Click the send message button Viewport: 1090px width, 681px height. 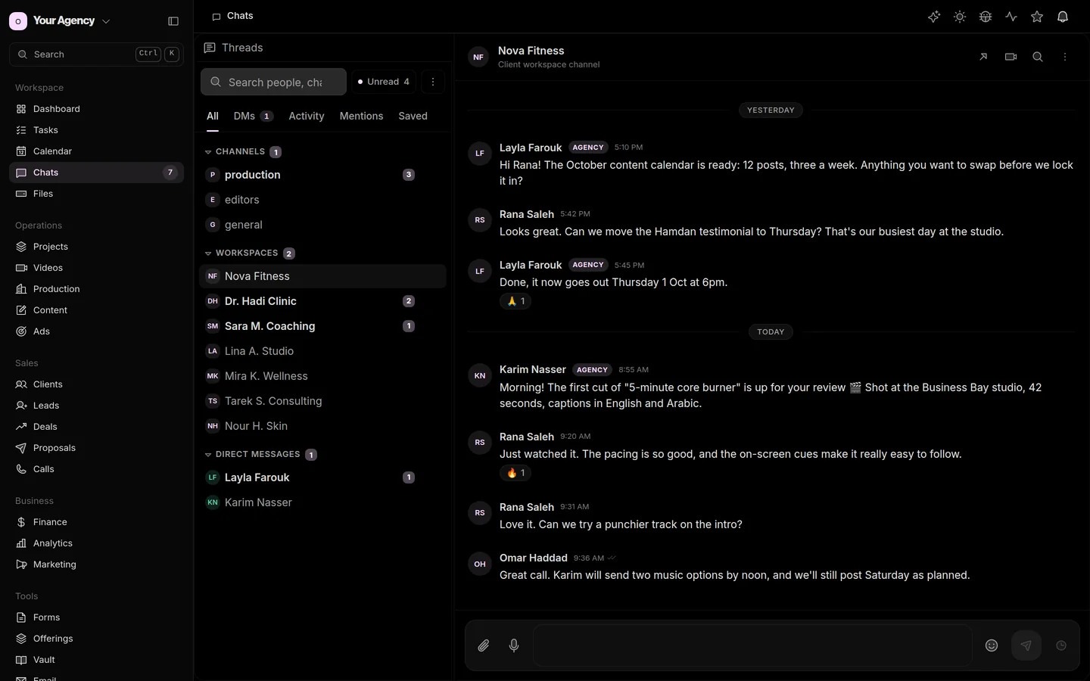[x=1026, y=645]
